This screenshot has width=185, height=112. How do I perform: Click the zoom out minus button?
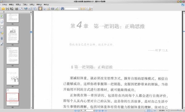(169, 110)
